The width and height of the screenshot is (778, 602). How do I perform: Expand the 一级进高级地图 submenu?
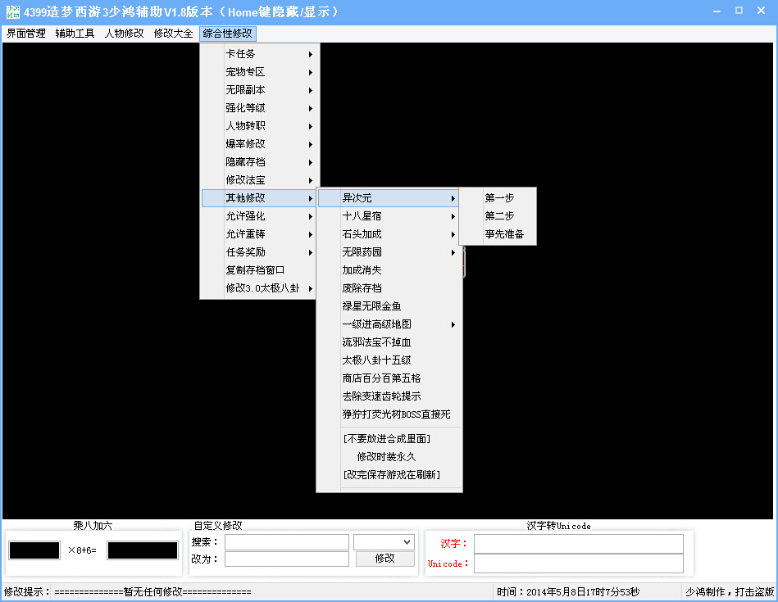389,324
